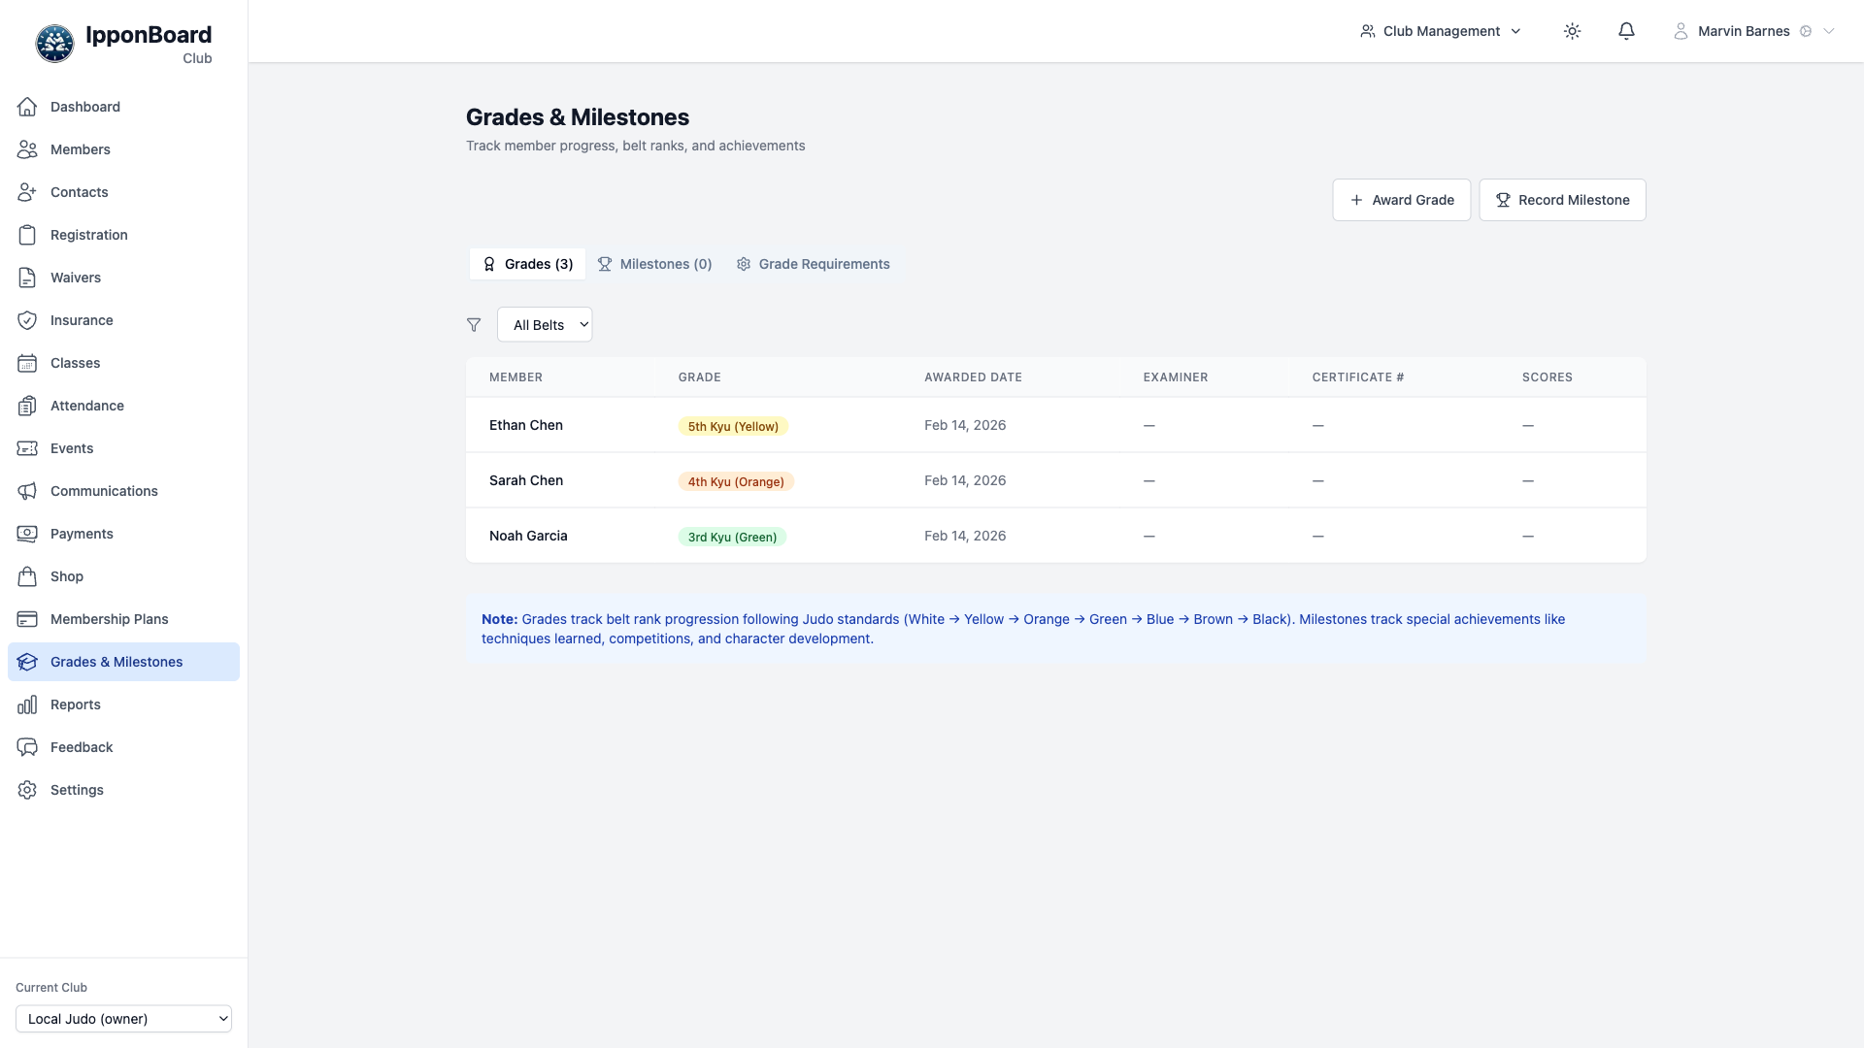This screenshot has height=1048, width=1864.
Task: Switch to the Milestones tab
Action: (665, 264)
